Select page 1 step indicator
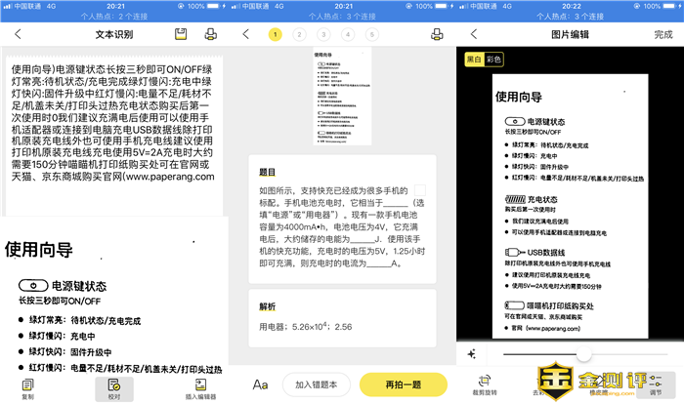The image size is (684, 404). click(275, 34)
